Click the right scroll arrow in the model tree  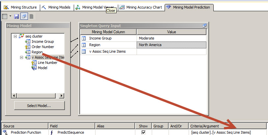point(61,96)
